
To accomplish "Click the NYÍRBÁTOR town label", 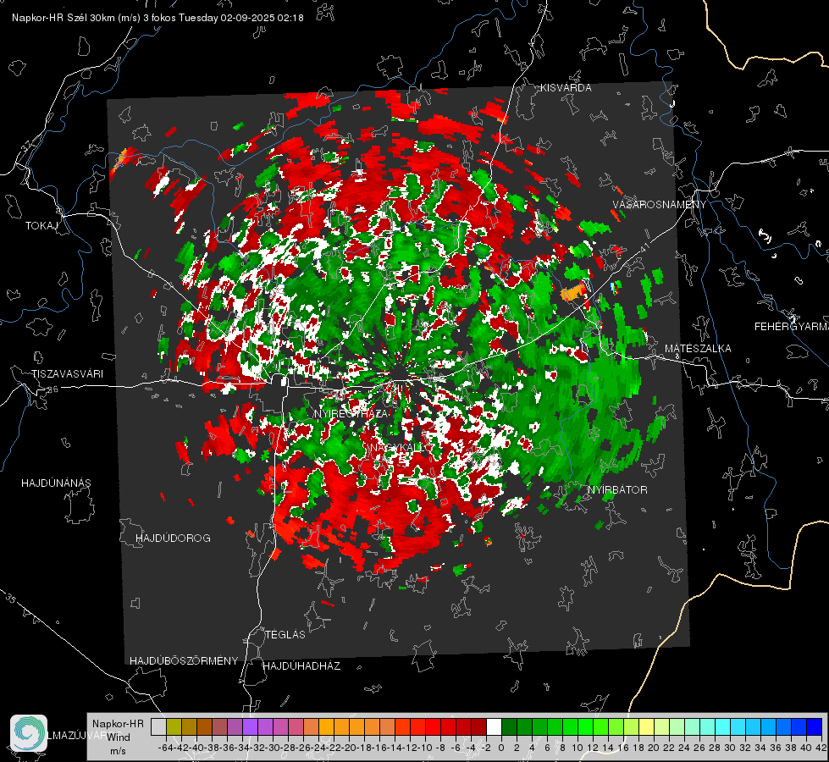I will pyautogui.click(x=617, y=489).
